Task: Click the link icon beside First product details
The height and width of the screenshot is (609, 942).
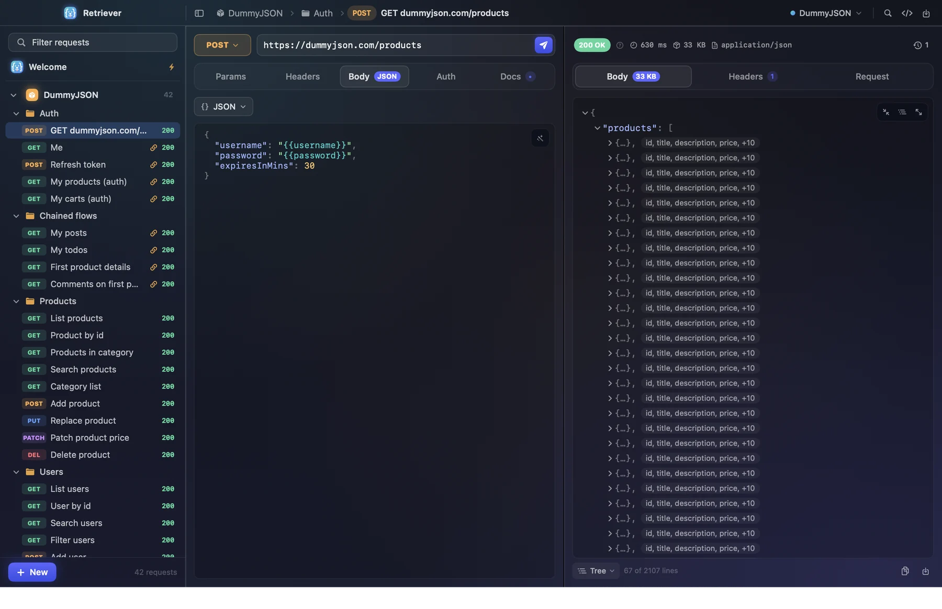Action: pos(153,267)
